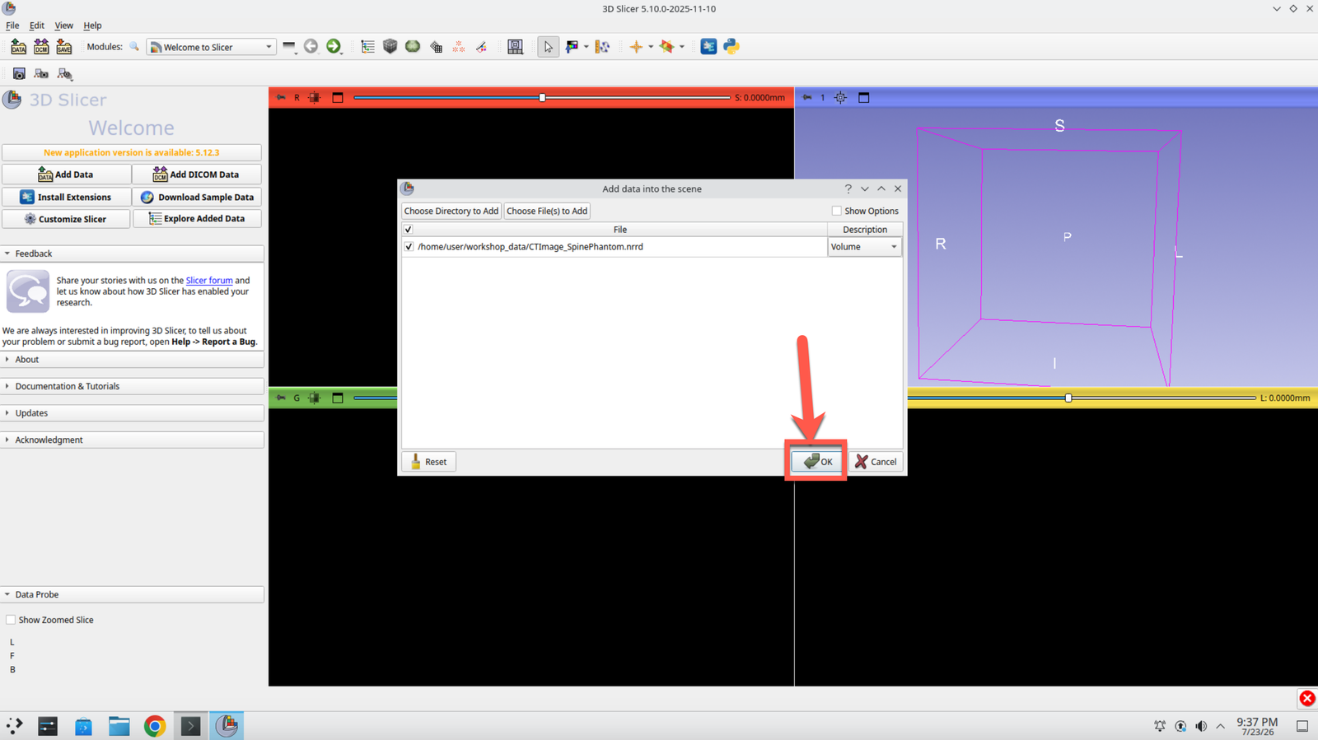Click the SAVE scene toolbar icon
This screenshot has width=1318, height=740.
[x=63, y=47]
